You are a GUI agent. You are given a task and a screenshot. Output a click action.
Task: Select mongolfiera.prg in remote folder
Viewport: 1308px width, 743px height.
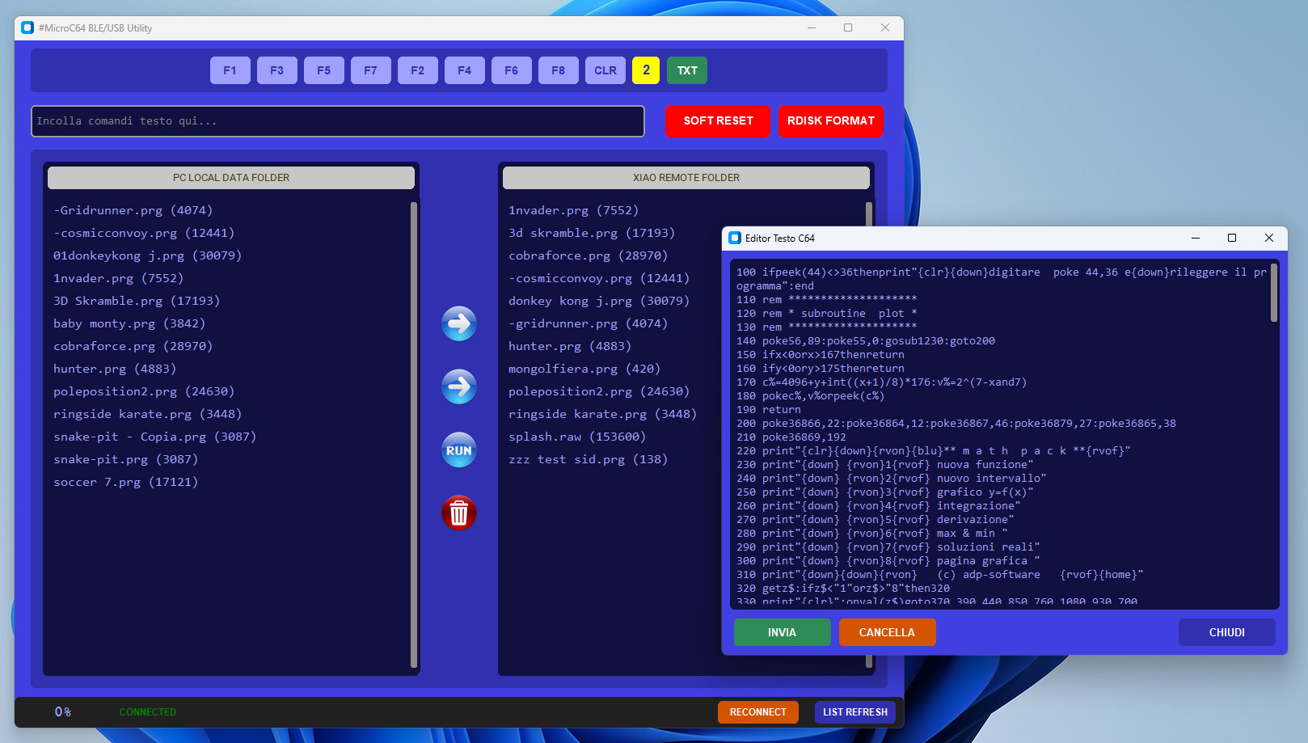point(584,369)
